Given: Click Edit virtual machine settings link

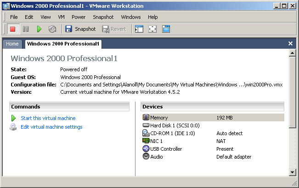Looking at the screenshot, I should [x=51, y=127].
